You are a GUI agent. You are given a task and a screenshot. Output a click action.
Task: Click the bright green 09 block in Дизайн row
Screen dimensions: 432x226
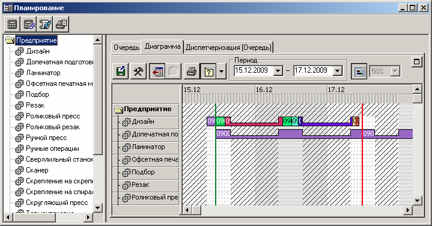[x=221, y=121]
